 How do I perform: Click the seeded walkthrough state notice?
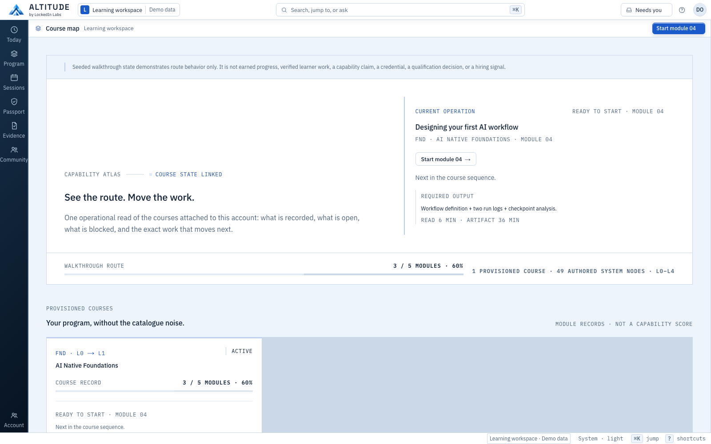point(289,67)
